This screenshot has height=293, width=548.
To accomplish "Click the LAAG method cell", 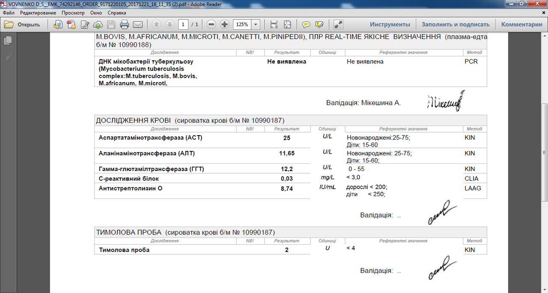I will (x=473, y=188).
